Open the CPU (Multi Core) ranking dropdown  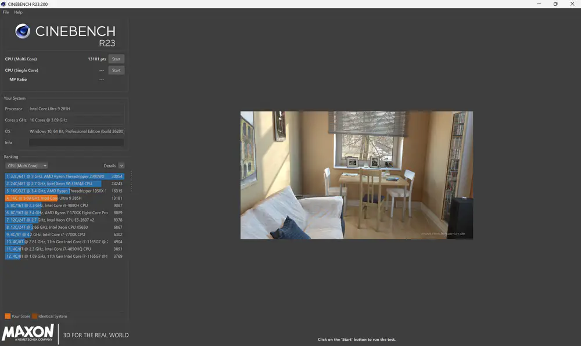tap(27, 166)
